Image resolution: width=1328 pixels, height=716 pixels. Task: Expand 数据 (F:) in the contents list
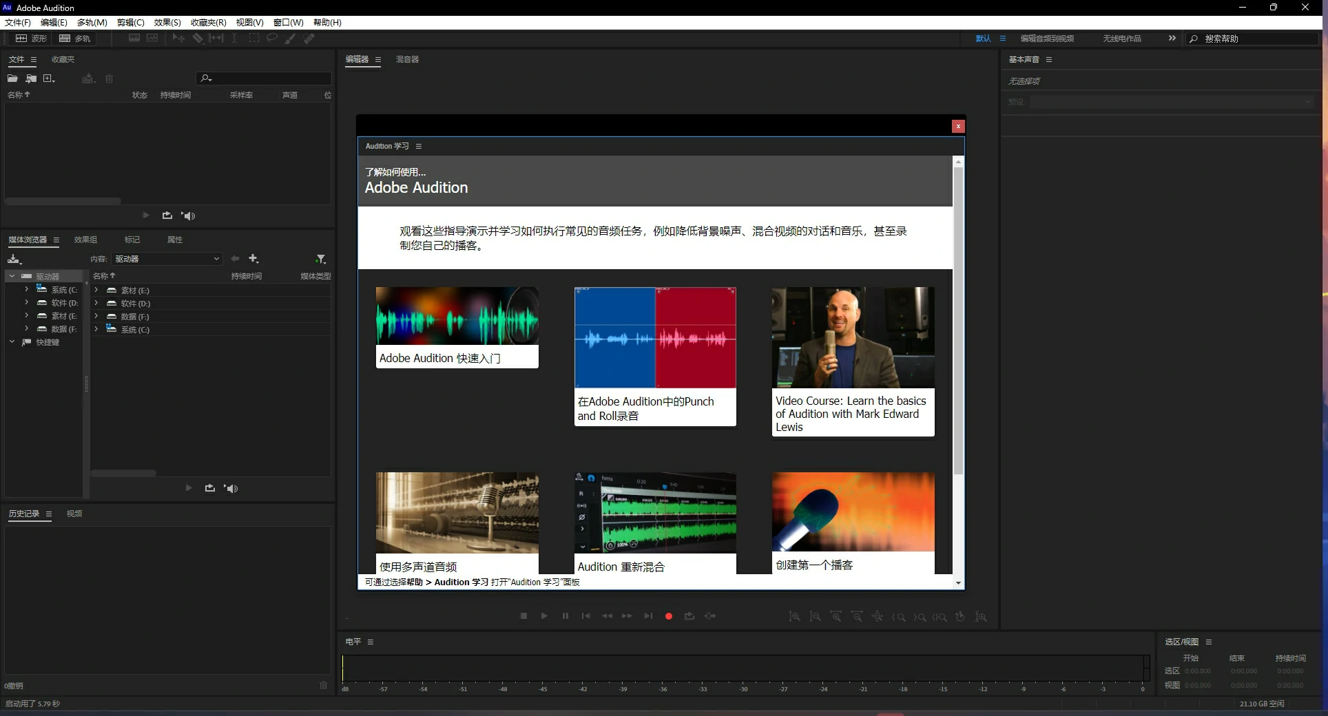(x=96, y=316)
